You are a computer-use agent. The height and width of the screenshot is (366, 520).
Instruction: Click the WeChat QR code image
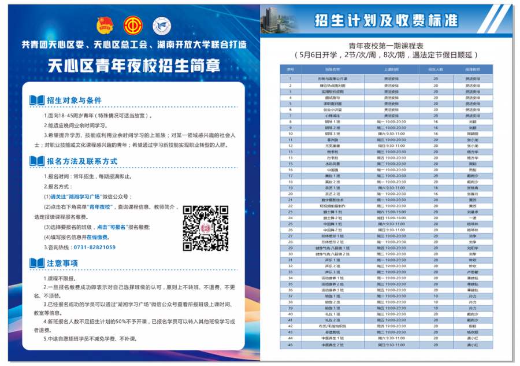coord(206,228)
